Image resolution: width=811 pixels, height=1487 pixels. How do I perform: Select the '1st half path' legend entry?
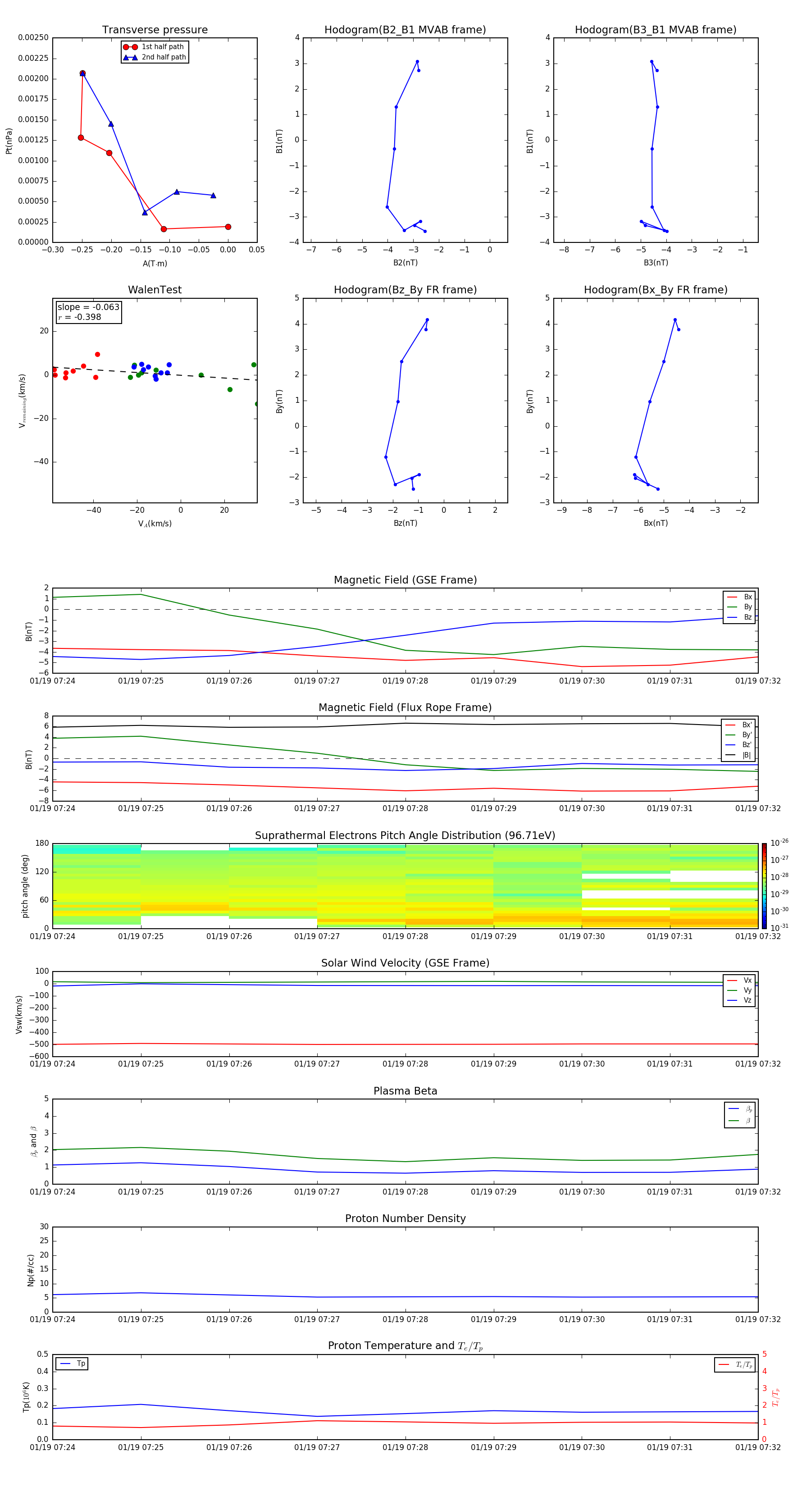coord(154,47)
